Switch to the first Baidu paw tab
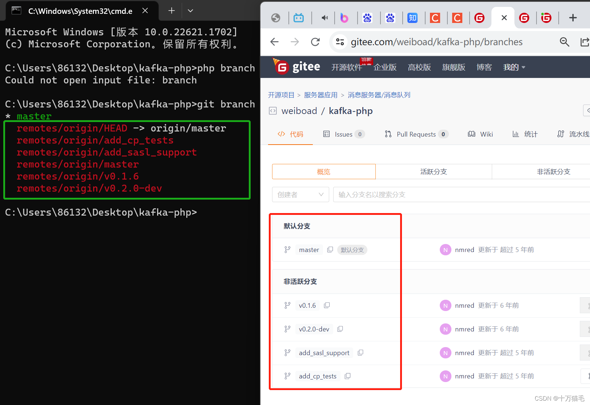Image resolution: width=590 pixels, height=405 pixels. (x=367, y=17)
